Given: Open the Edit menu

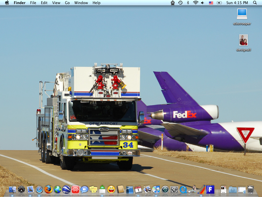Looking at the screenshot, I should point(44,3).
